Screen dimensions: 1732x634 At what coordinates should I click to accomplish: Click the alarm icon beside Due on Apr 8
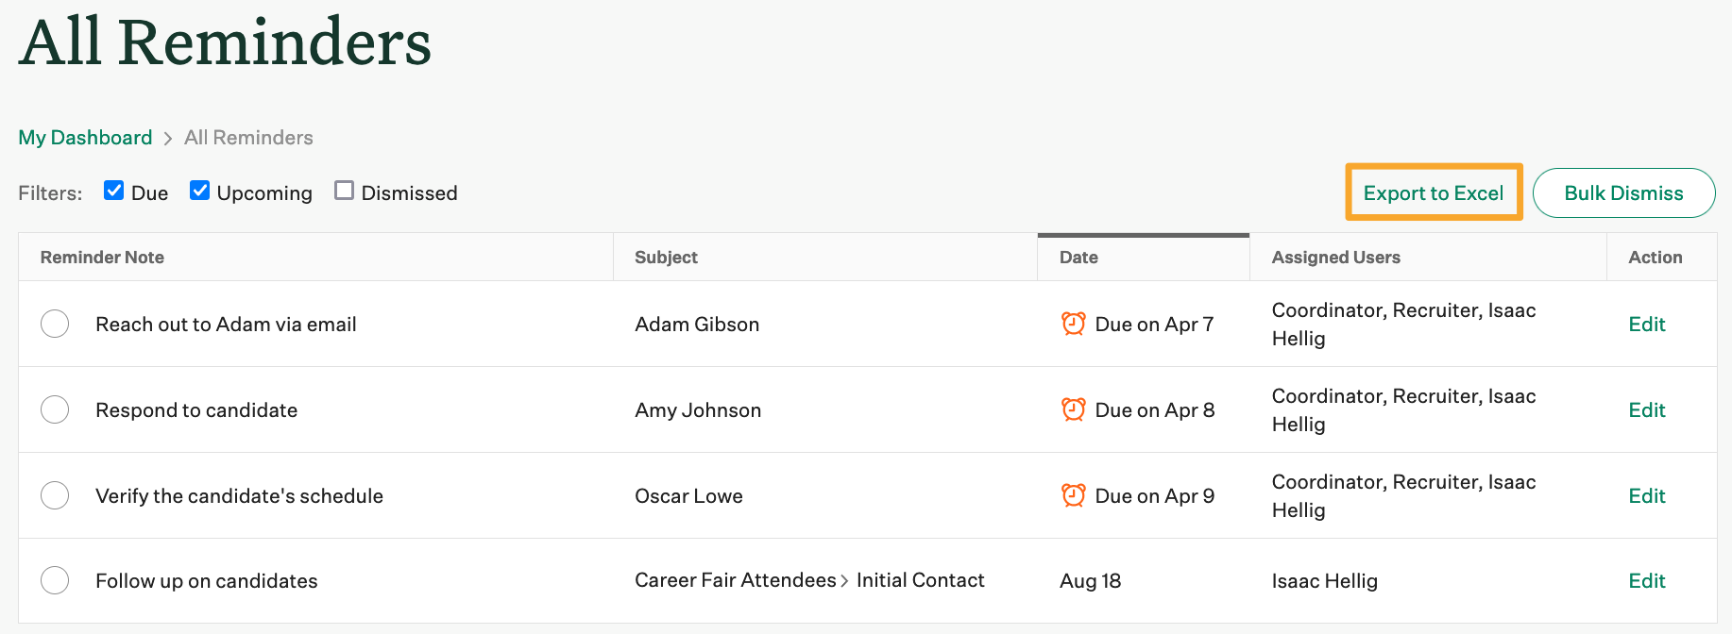pos(1073,409)
